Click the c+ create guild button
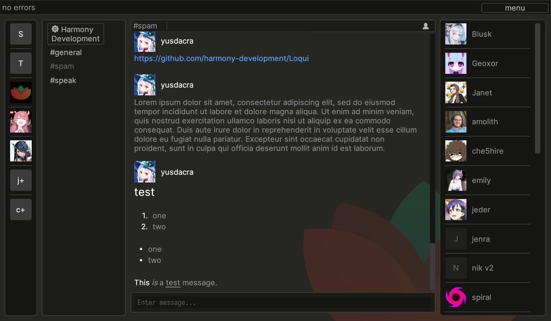 [x=21, y=210]
